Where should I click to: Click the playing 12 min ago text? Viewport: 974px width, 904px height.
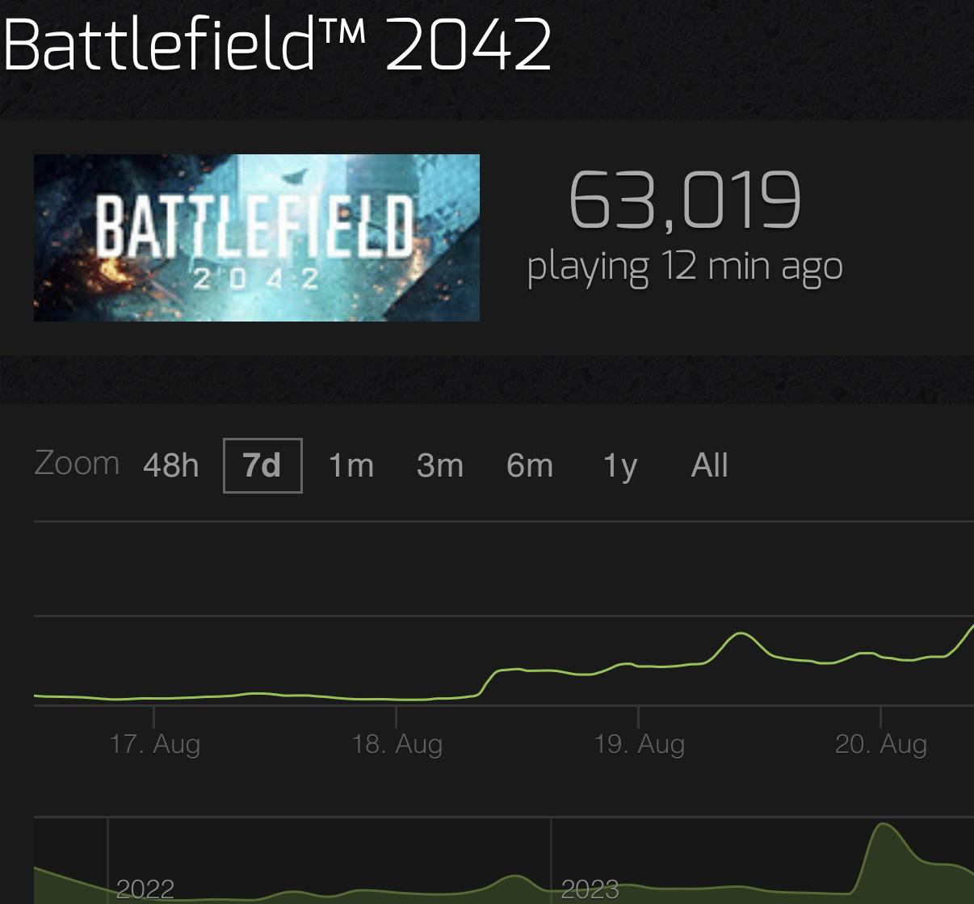685,267
